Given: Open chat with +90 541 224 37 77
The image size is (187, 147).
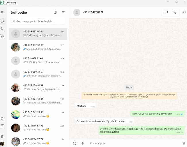Looking at the screenshot, I should pyautogui.click(x=38, y=141).
